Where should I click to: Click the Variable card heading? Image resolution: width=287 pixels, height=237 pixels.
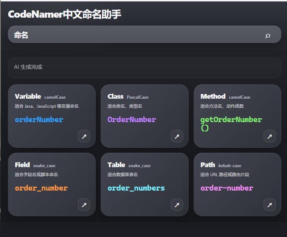28,97
